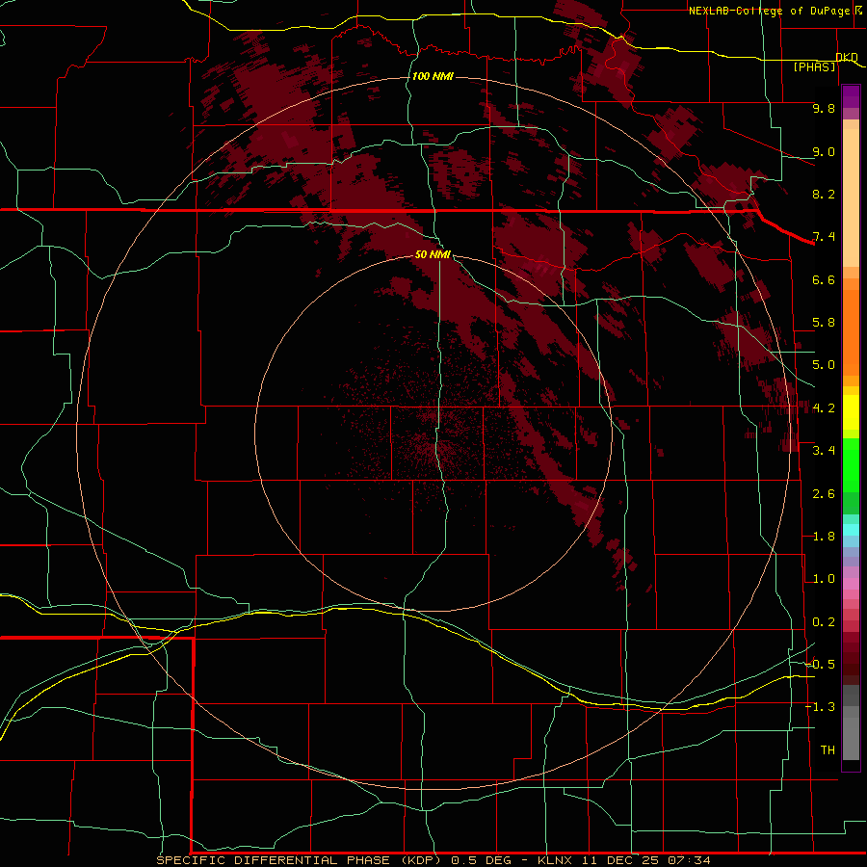Image resolution: width=867 pixels, height=867 pixels.
Task: Click the 7.4 value on the color scale
Action: click(x=824, y=237)
